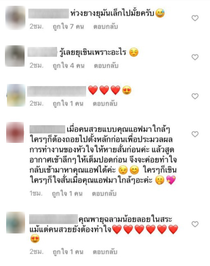Like the comment 'รู้เลยยุเขินเพราะอะไร'
The height and width of the screenshot is (266, 210).
195,57
